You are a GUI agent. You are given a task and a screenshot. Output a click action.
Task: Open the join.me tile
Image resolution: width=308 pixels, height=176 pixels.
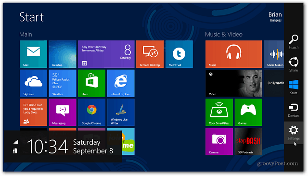coord(128,141)
